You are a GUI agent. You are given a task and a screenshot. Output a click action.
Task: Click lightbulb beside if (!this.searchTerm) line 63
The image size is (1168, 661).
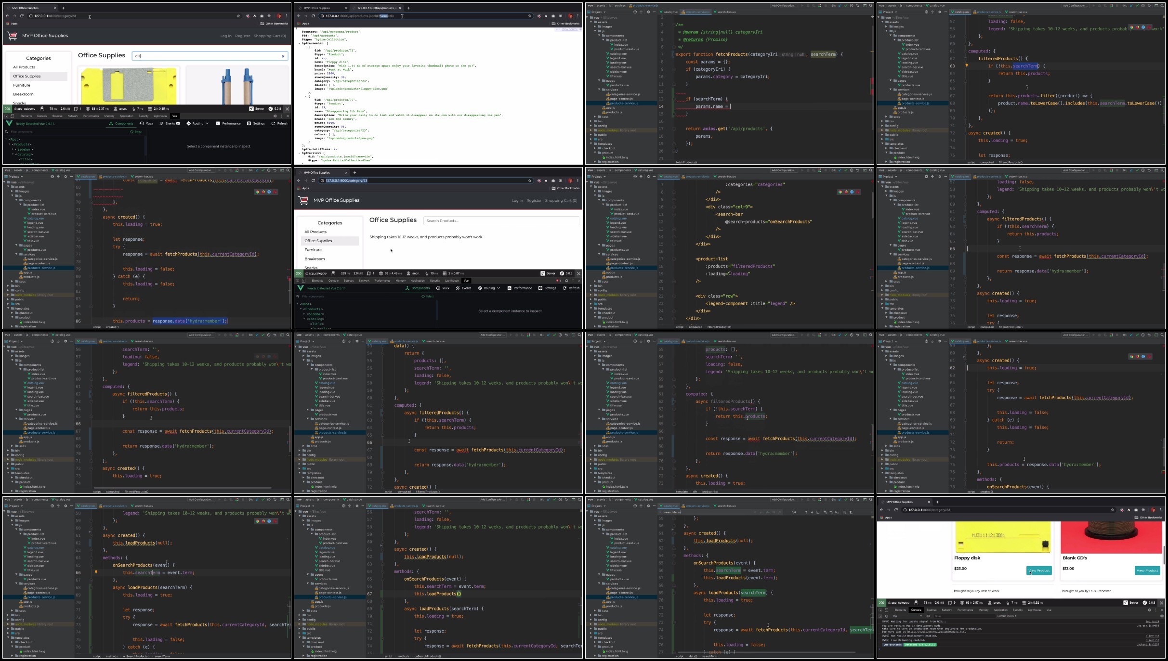coord(966,65)
